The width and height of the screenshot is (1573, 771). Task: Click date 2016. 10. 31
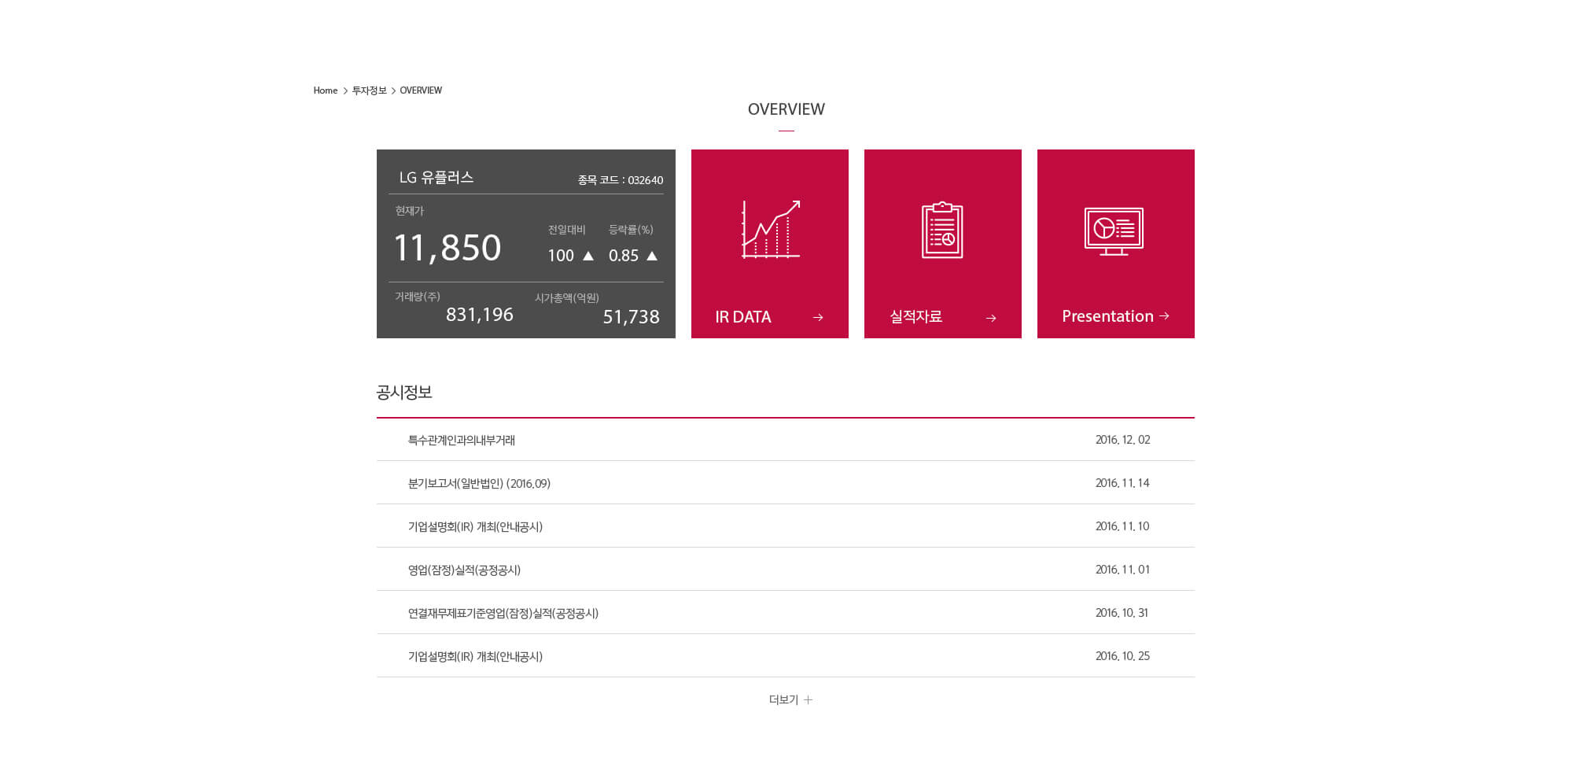[1122, 613]
